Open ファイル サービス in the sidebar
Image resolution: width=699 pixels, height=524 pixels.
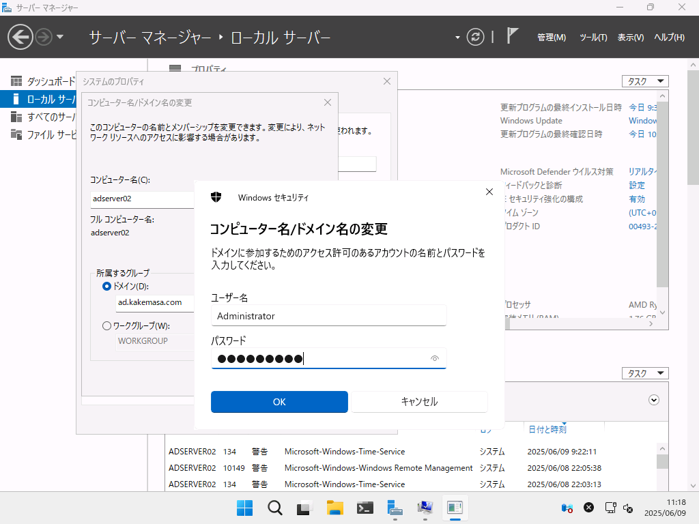click(43, 134)
